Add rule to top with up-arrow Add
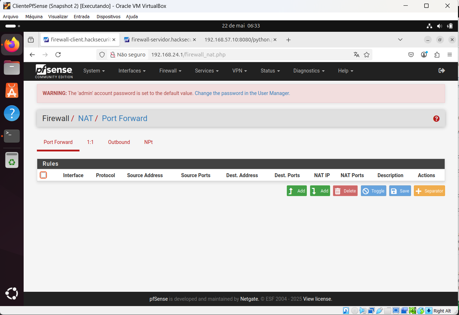This screenshot has width=459, height=315. pos(297,191)
